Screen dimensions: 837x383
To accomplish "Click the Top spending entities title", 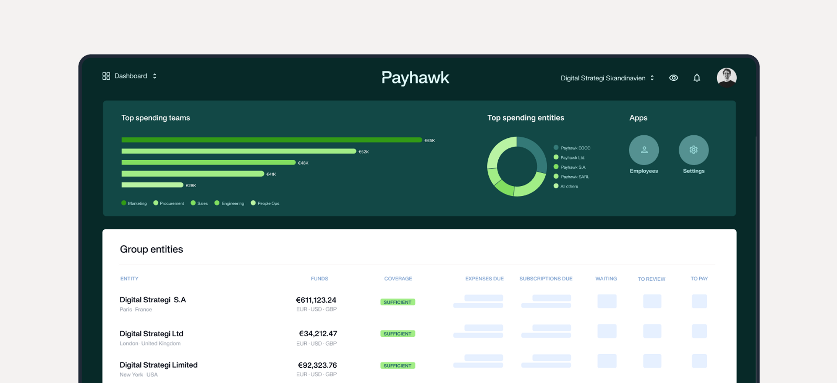I will click(x=526, y=118).
